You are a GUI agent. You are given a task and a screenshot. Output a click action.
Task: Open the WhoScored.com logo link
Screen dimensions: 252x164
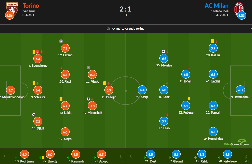pyautogui.click(x=236, y=143)
